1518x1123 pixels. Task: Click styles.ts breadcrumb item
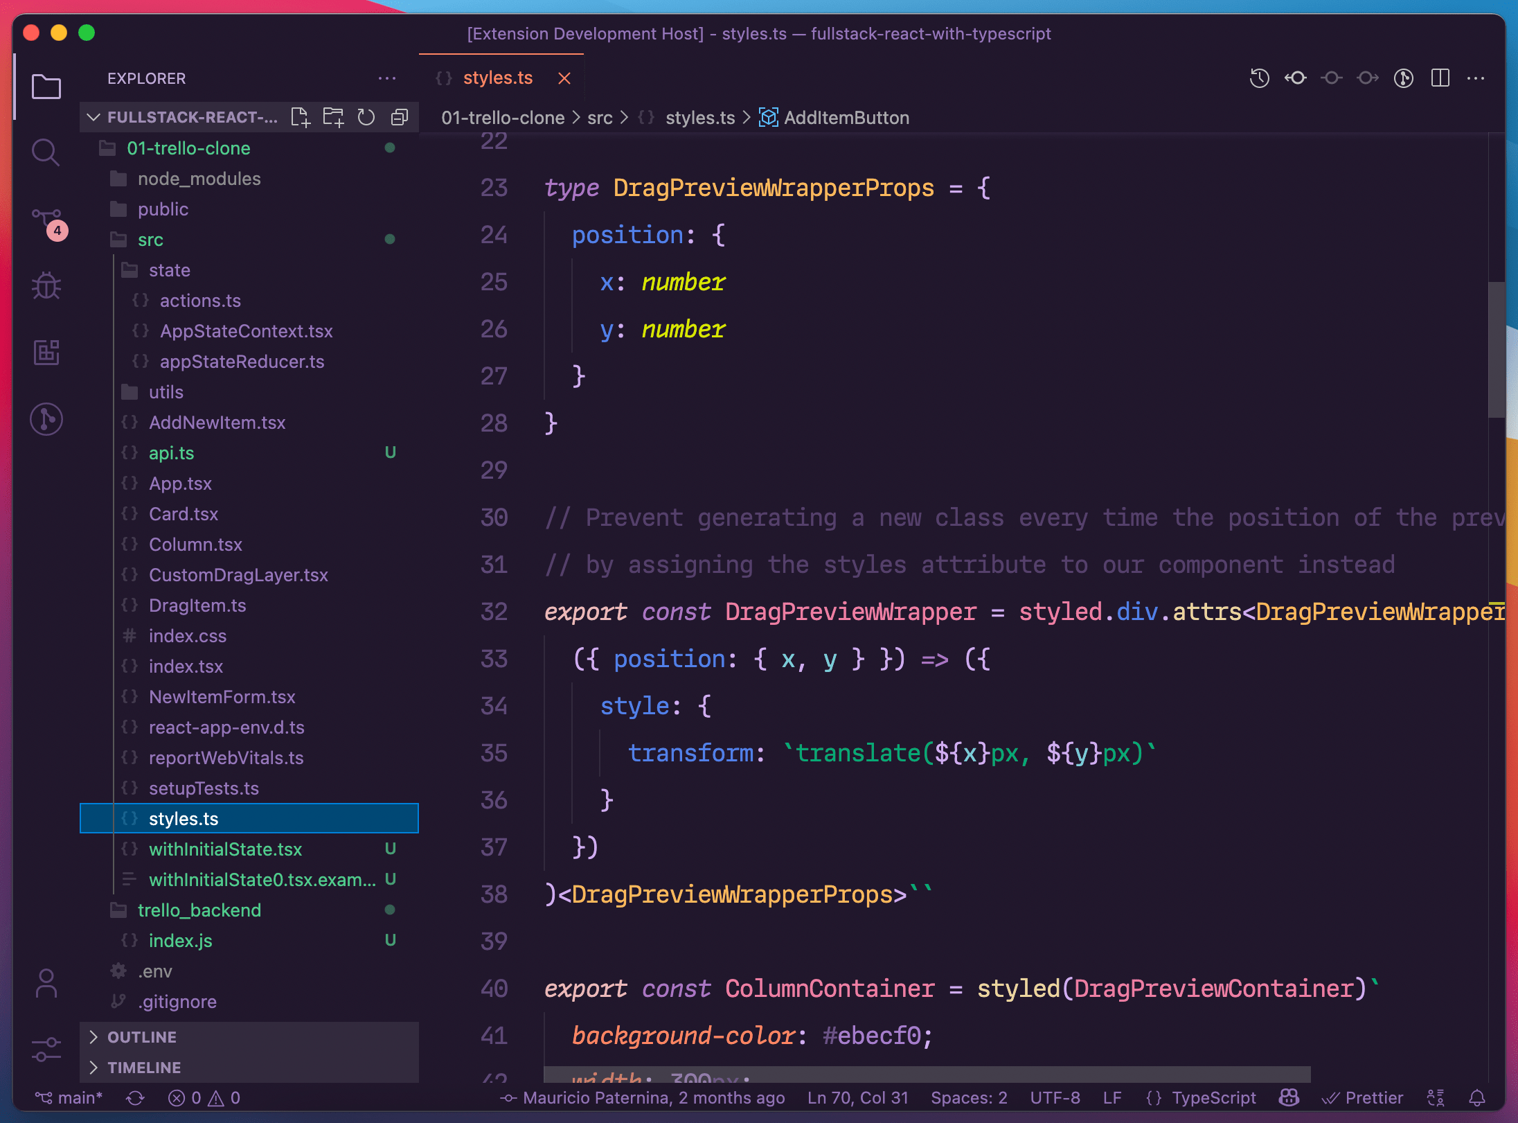(x=686, y=118)
